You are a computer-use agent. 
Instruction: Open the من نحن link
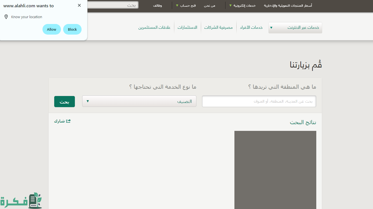pyautogui.click(x=210, y=6)
